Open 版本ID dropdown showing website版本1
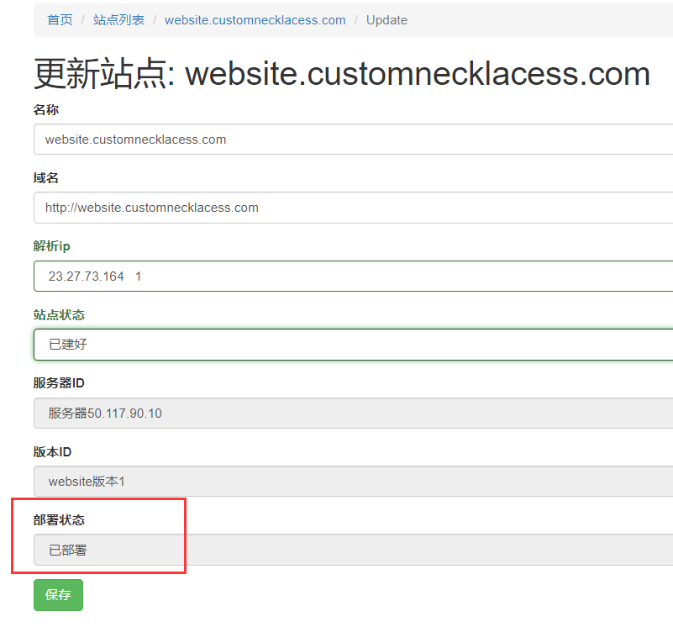673x627 pixels. coord(353,481)
